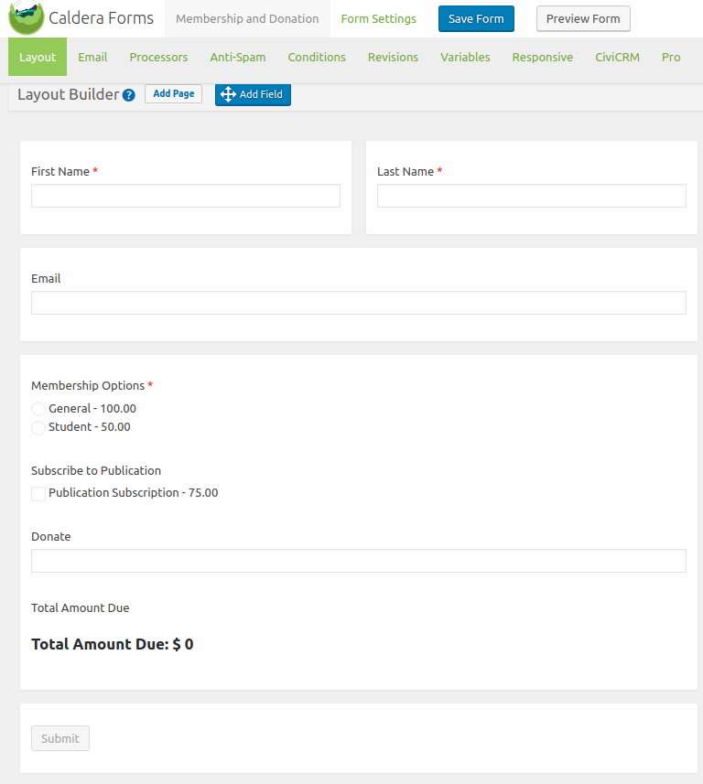Select the General - 100.00 membership option
The height and width of the screenshot is (784, 703).
[x=38, y=409]
